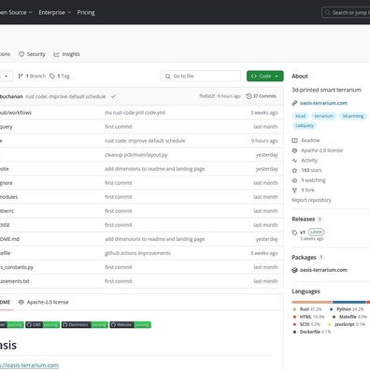Open the 183 stars link
This screenshot has height=370, width=370.
point(311,170)
